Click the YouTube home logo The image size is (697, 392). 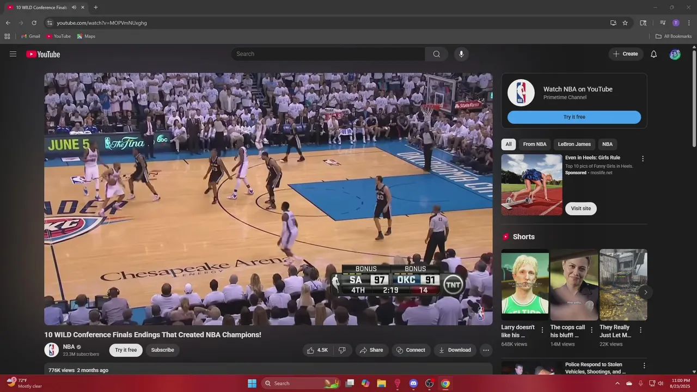pos(43,54)
